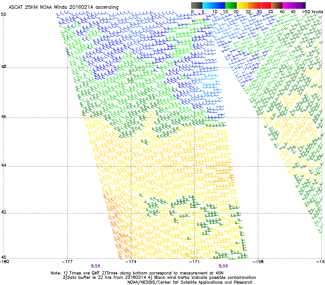Click the latitude axis label '48'
This screenshot has height=285, width=325.
(x=4, y=67)
